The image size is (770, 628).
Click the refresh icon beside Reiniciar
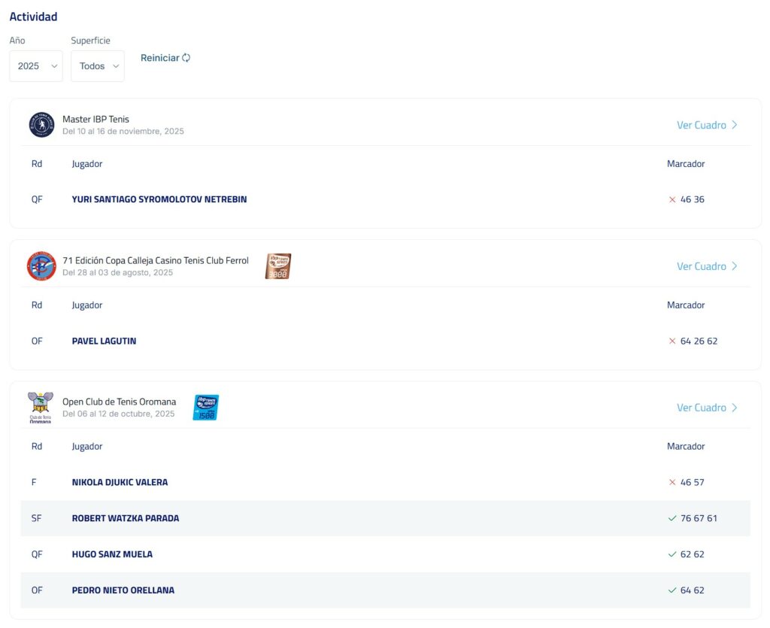186,58
